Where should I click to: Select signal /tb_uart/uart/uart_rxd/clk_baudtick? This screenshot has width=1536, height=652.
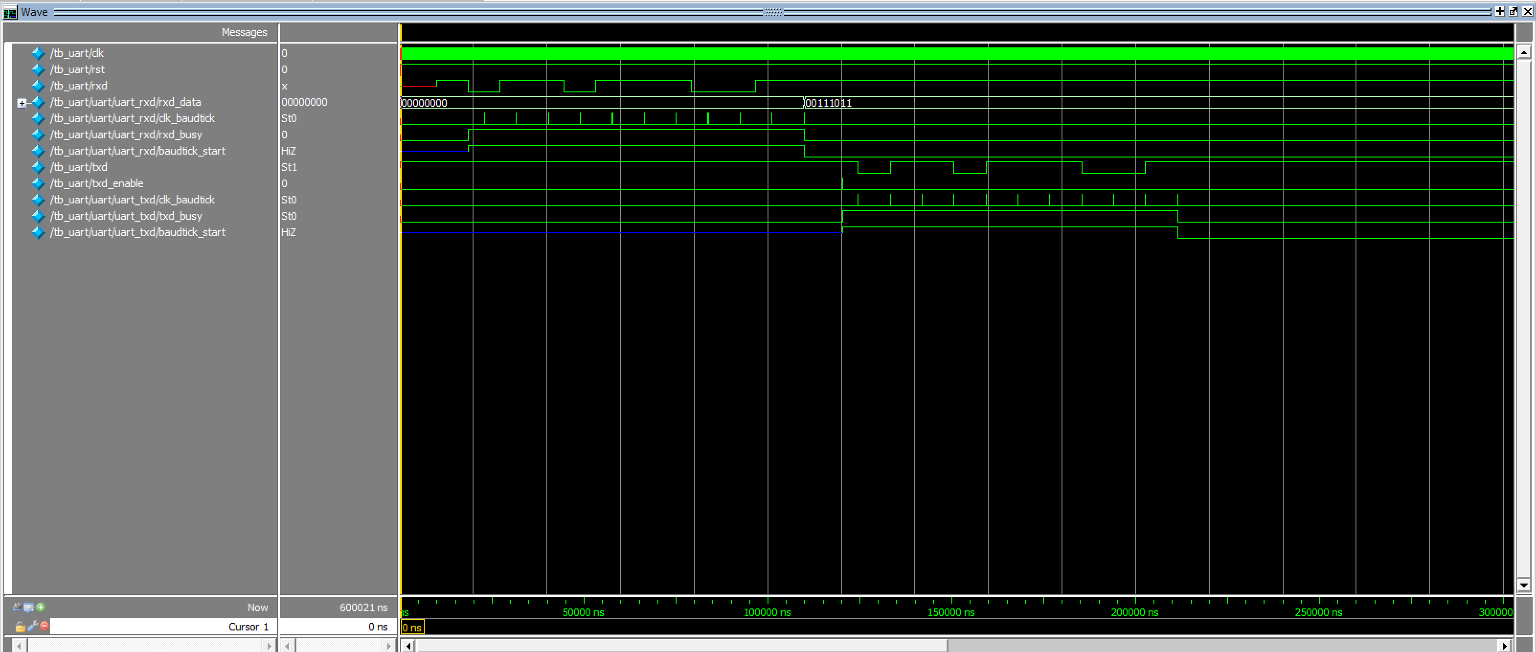(132, 118)
